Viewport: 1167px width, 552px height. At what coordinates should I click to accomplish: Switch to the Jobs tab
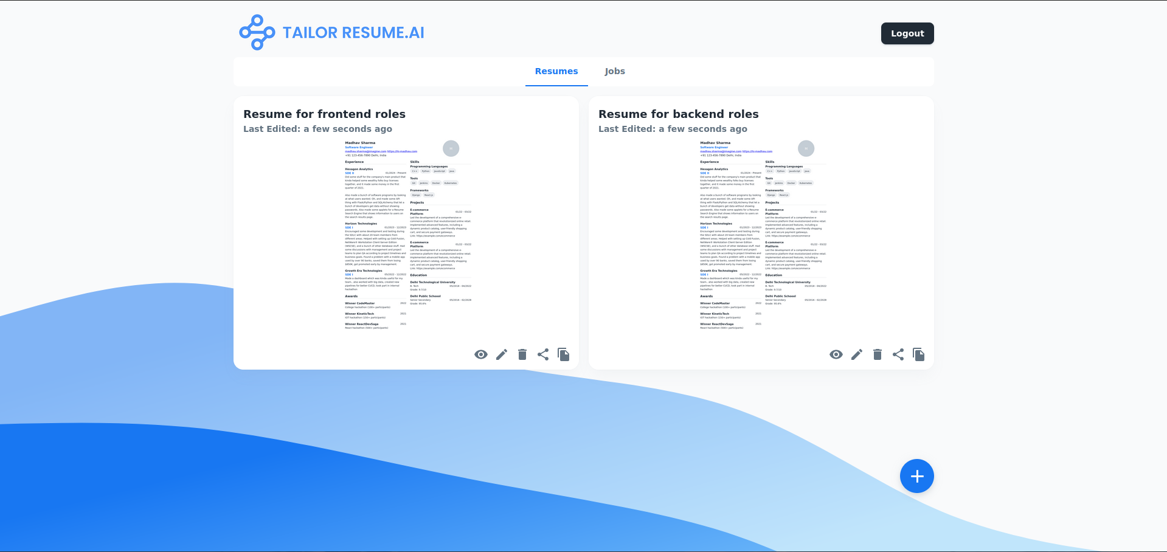[x=615, y=71]
